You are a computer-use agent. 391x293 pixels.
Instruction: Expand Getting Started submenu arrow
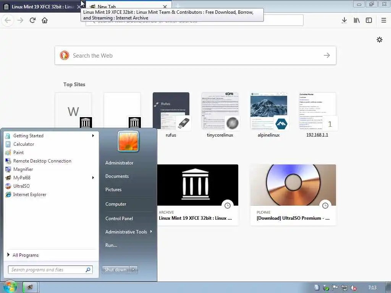click(x=93, y=135)
